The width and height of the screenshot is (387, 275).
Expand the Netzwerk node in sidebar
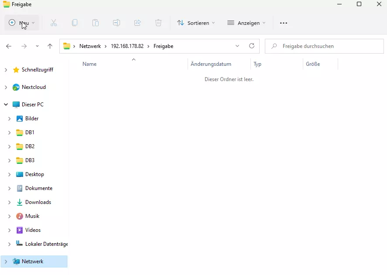coord(6,261)
